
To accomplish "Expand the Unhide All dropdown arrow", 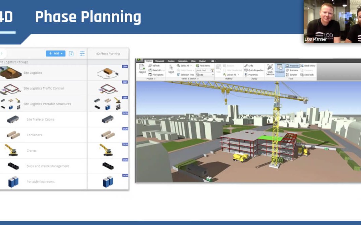I will (238, 75).
